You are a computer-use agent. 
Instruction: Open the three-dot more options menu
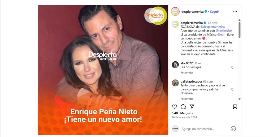click(235, 11)
